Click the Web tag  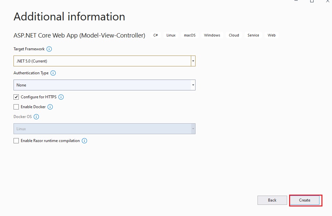click(x=272, y=35)
